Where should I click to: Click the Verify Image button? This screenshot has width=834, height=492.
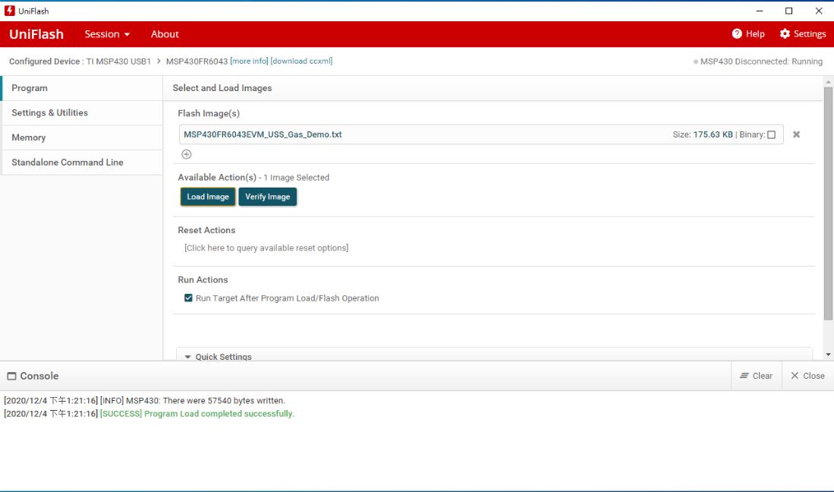coord(268,197)
